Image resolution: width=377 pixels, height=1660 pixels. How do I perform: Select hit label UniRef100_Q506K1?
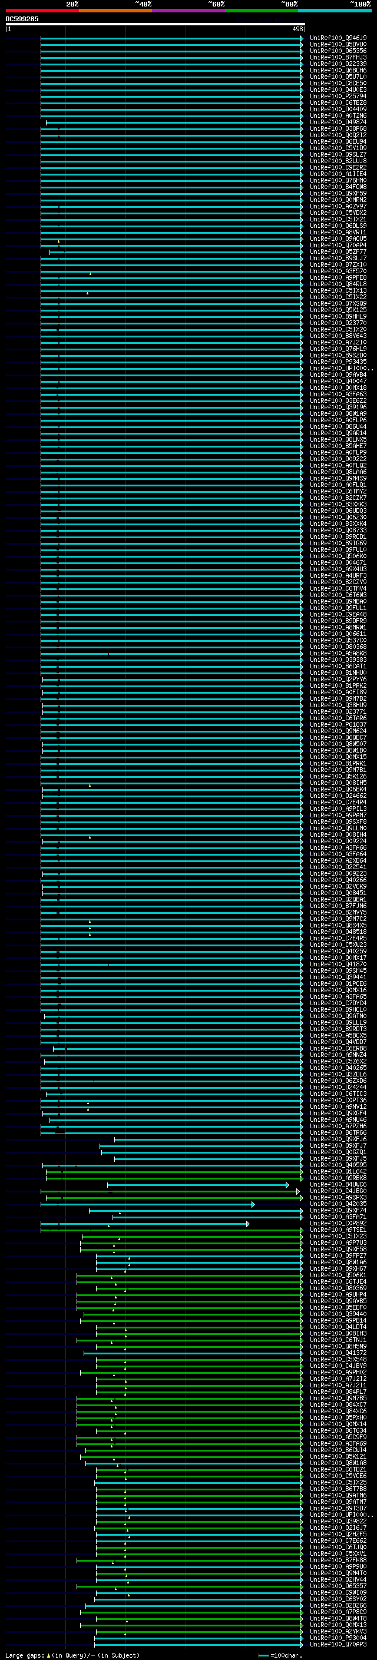pos(338,1275)
